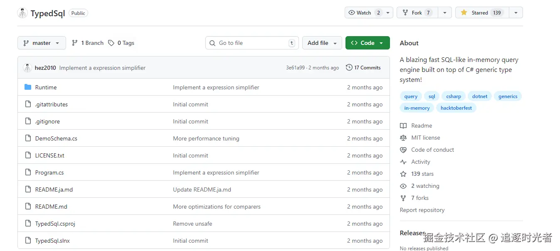Click the MIT license scale icon
This screenshot has width=560, height=251.
[x=403, y=138]
